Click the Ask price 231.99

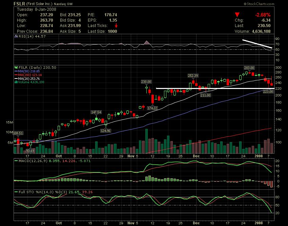(x=75, y=26)
